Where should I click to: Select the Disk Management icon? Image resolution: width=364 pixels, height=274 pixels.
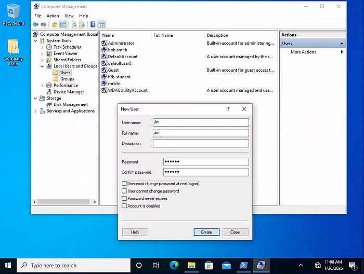[49, 105]
